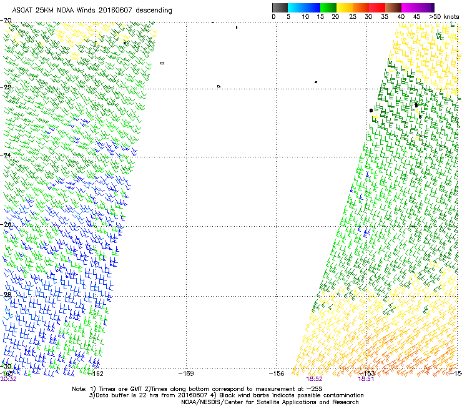Click the longitude label '-156'
This screenshot has height=406, width=462.
click(277, 374)
